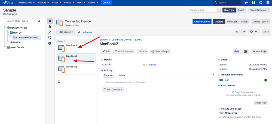This screenshot has width=272, height=124.
Task: Click the large Connected Device header icon
Action: click(60, 23)
